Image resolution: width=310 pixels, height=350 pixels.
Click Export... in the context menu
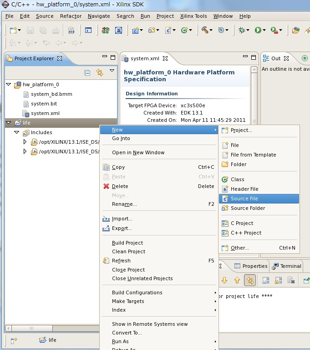[159, 228]
